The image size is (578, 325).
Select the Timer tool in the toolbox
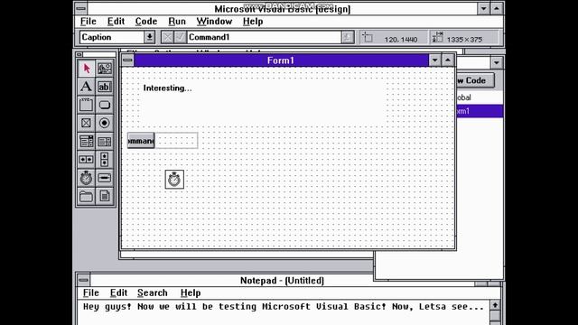(87, 178)
